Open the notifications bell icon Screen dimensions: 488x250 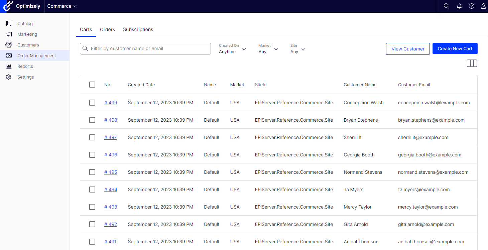tap(459, 6)
